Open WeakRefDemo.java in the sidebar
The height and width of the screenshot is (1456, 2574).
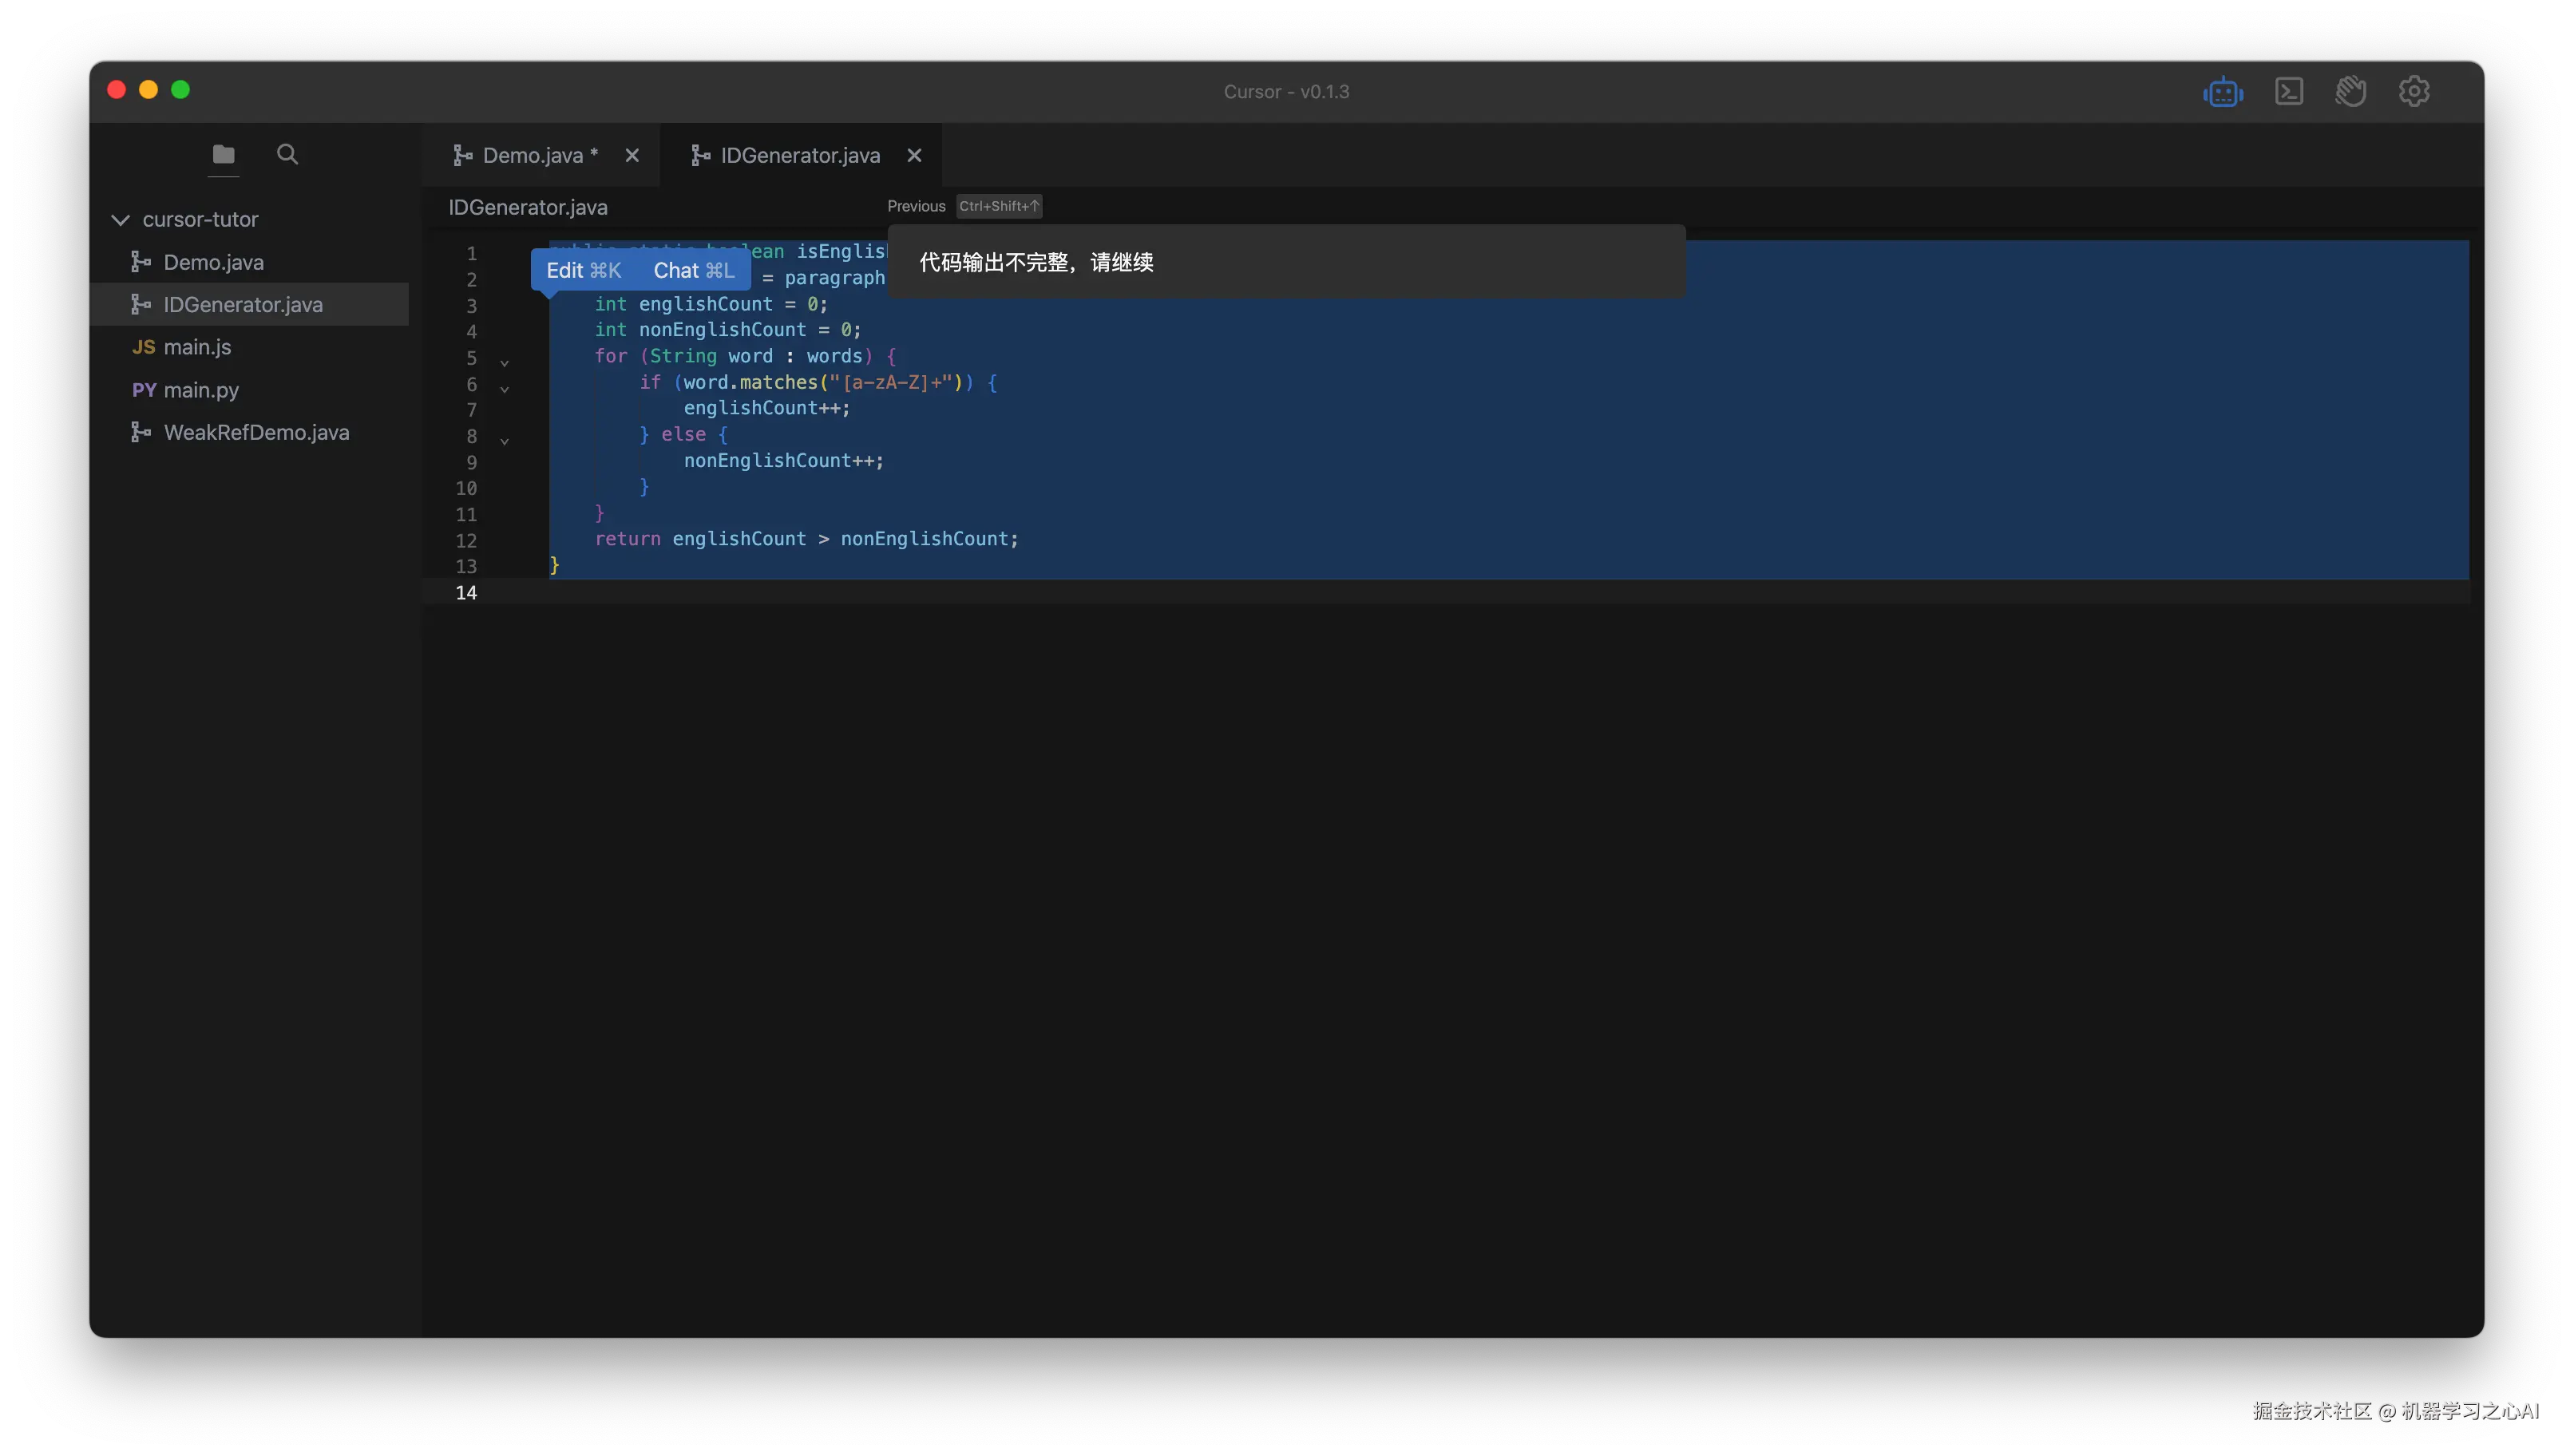(x=256, y=433)
